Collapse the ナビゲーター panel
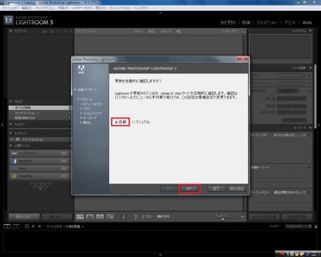This screenshot has height=257, width=321. [11, 31]
